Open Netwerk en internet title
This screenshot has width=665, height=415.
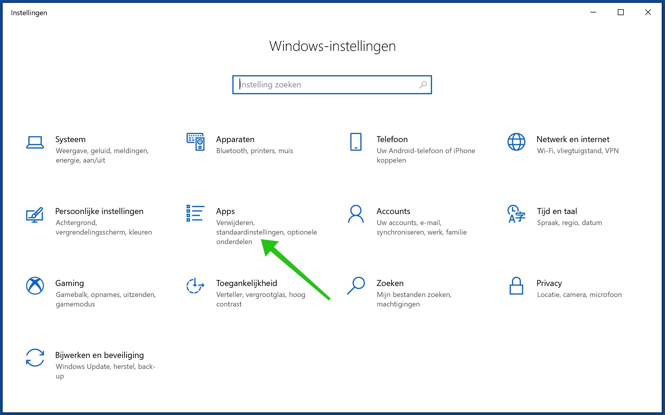coord(573,139)
